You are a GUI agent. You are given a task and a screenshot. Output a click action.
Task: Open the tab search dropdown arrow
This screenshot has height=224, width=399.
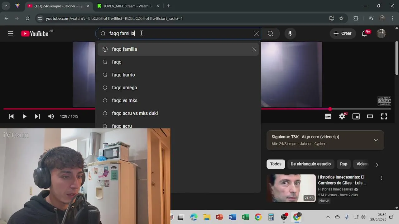pos(6,6)
